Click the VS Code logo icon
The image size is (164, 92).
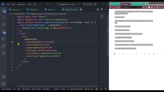pos(3,4)
